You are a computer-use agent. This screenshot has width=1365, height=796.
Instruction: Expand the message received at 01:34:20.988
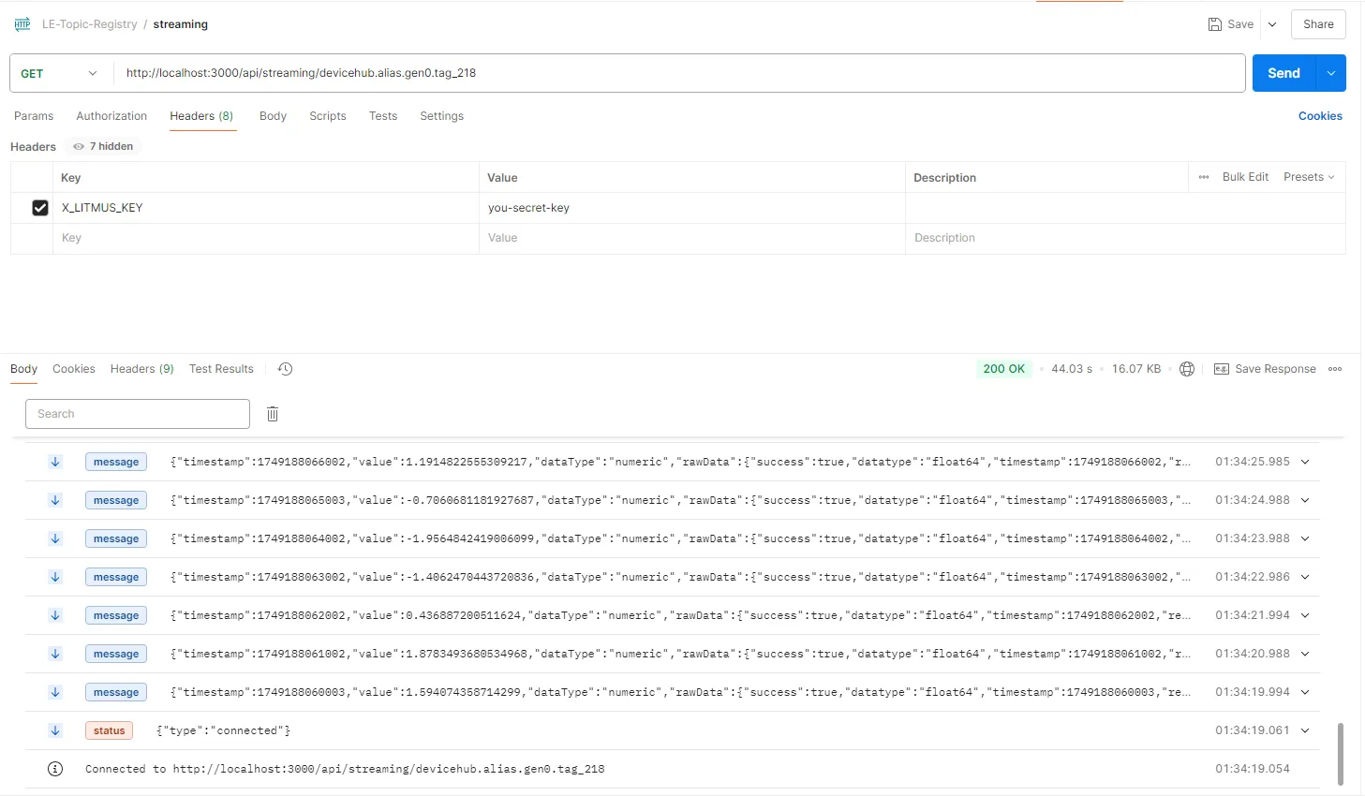1305,654
